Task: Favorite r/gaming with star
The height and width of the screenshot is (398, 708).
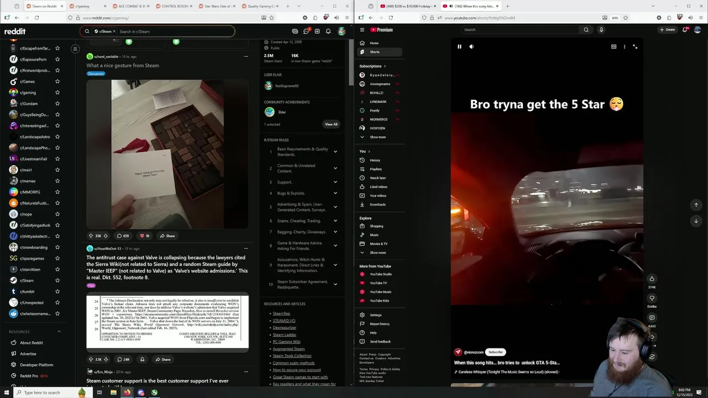Action: [58, 93]
